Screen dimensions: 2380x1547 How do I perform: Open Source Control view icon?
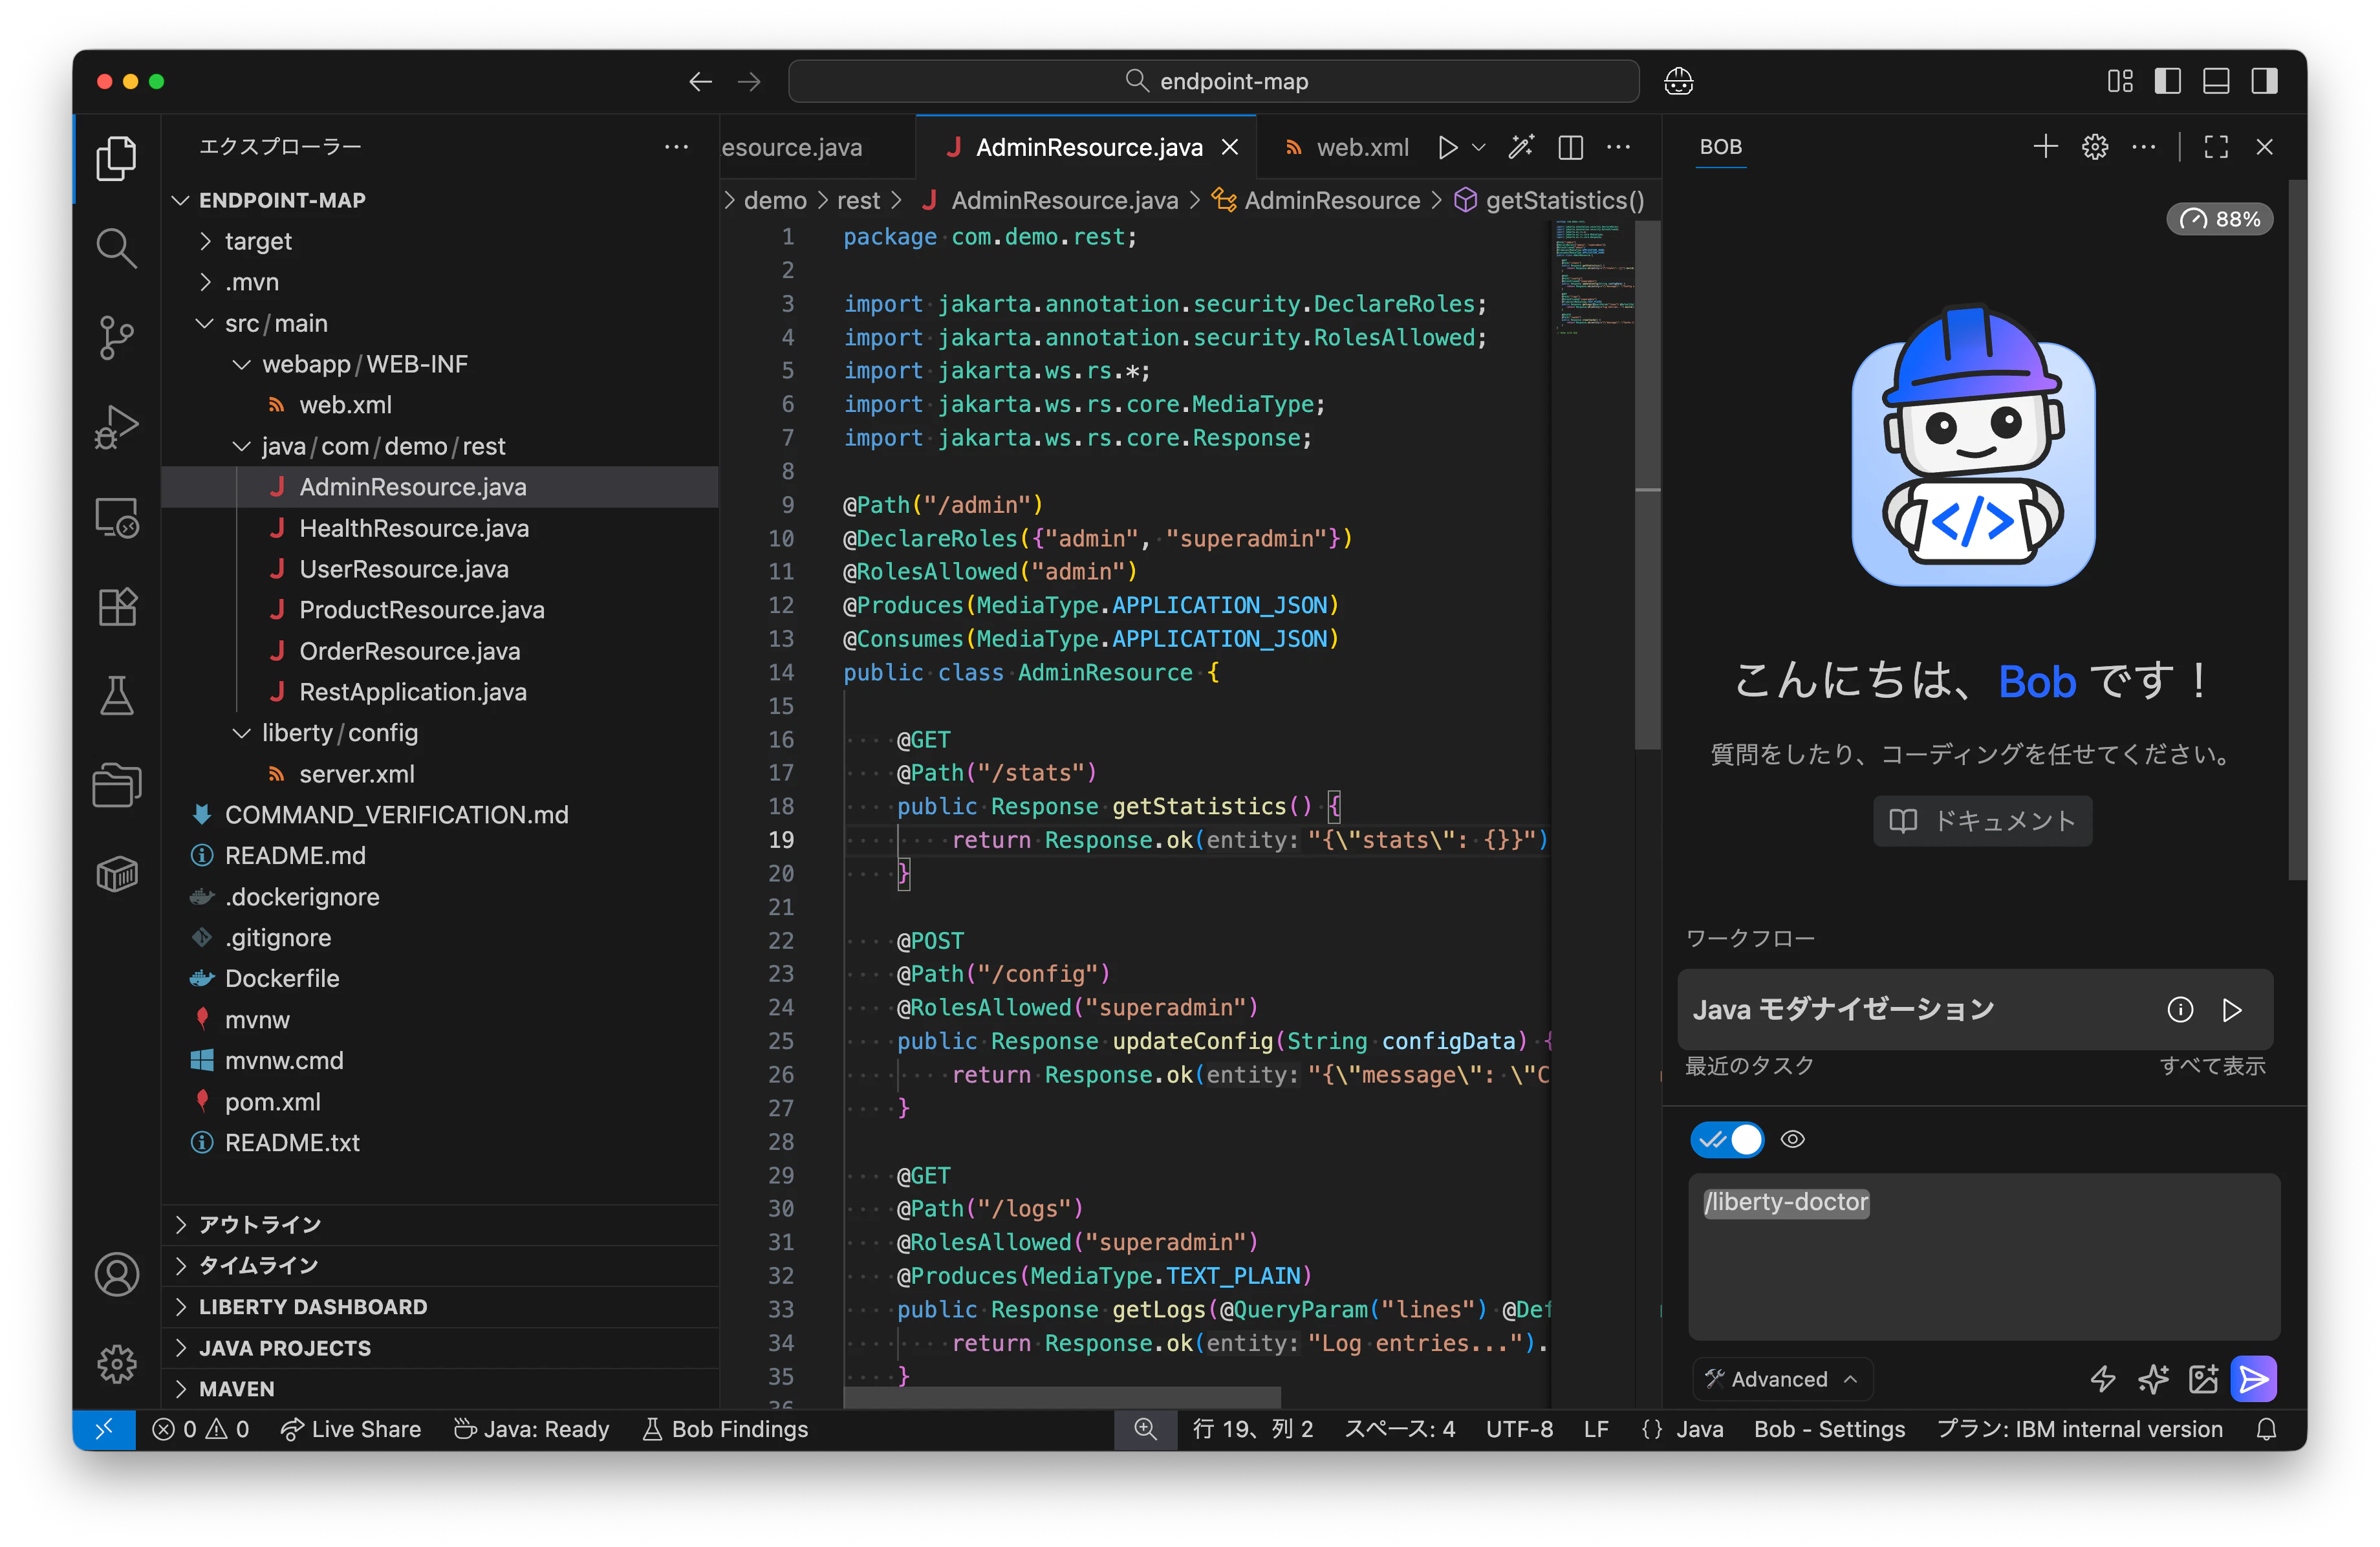(x=116, y=338)
